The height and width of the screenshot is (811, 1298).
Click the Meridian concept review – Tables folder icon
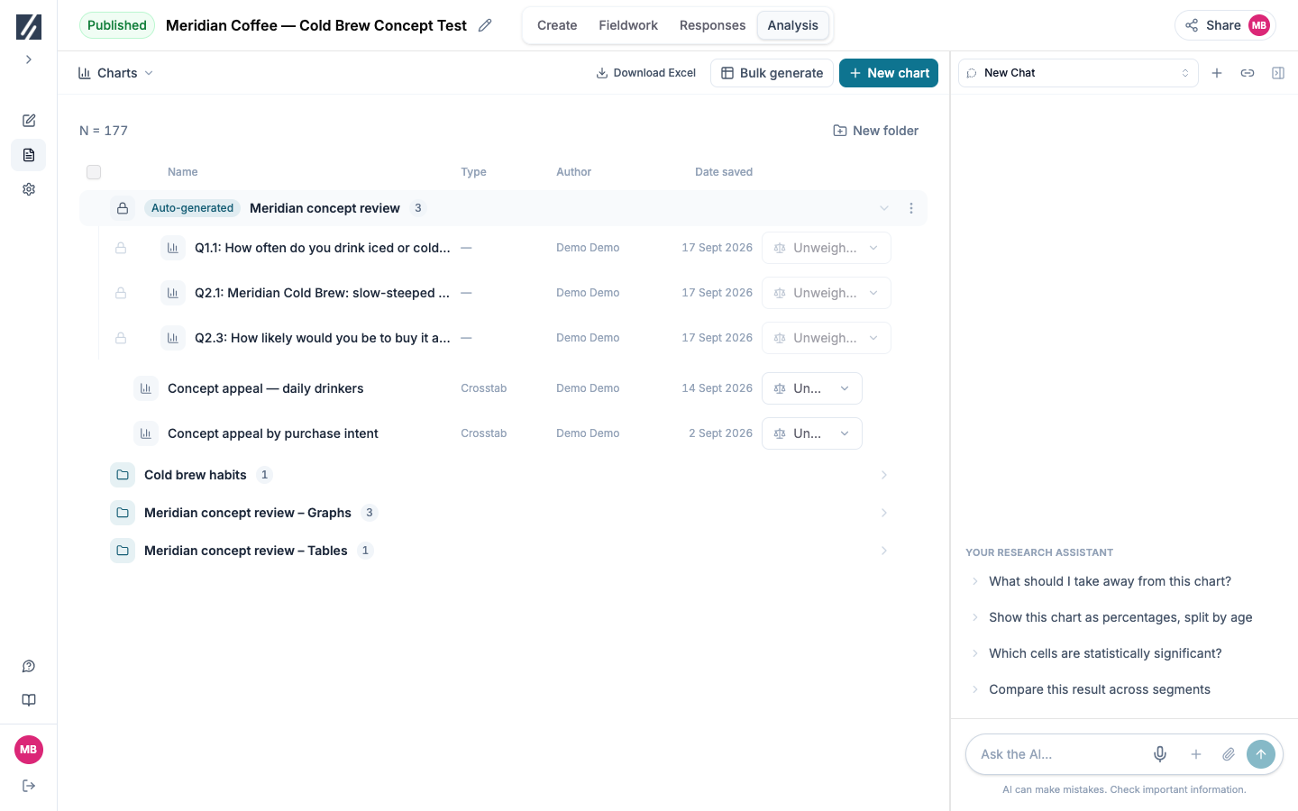tap(123, 551)
